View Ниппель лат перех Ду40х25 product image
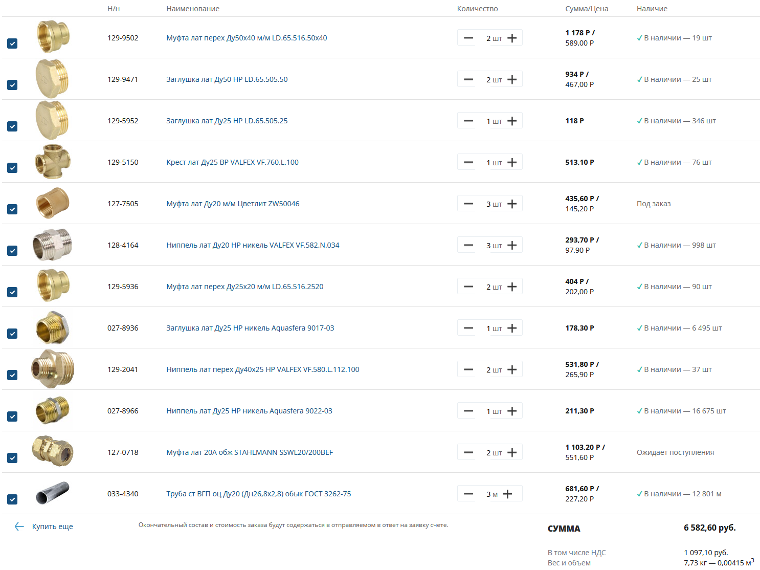Screen dimensions: 760x570 (x=53, y=369)
